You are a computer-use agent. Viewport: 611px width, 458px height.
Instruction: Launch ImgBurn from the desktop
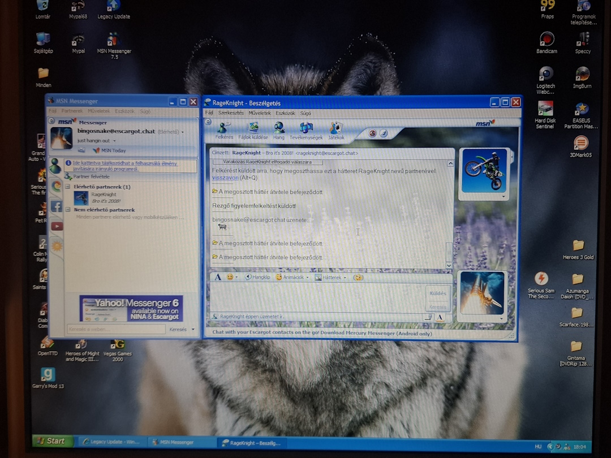pos(582,77)
